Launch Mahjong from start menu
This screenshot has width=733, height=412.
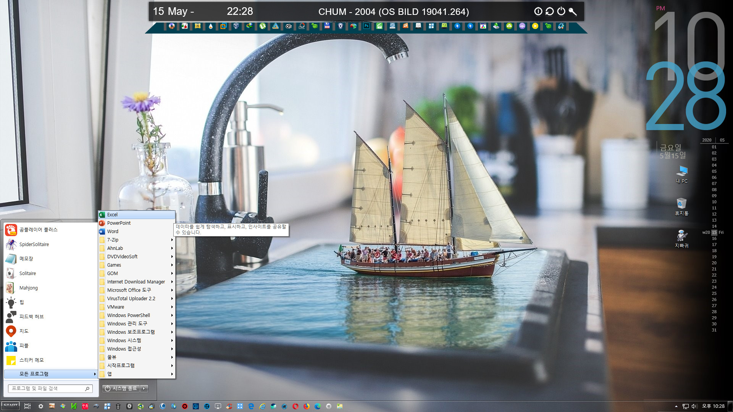(x=51, y=288)
